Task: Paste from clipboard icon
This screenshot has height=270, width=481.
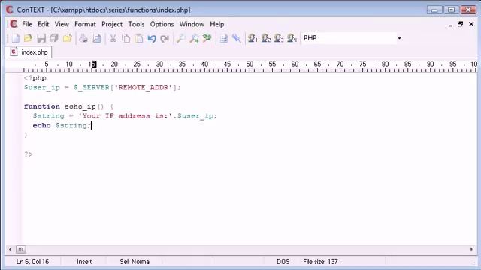Action: tap(138, 38)
